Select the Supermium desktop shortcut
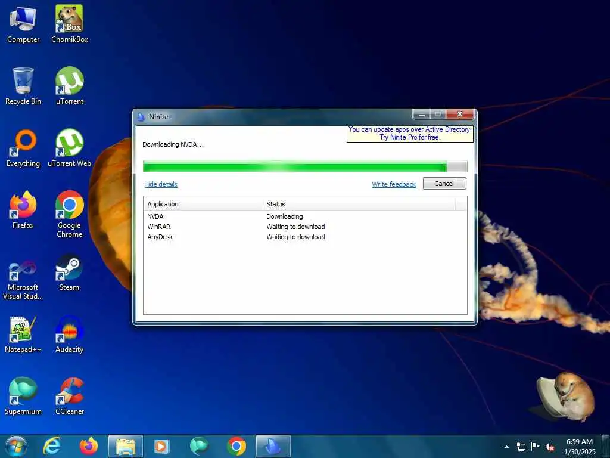The height and width of the screenshot is (458, 610). tap(23, 396)
